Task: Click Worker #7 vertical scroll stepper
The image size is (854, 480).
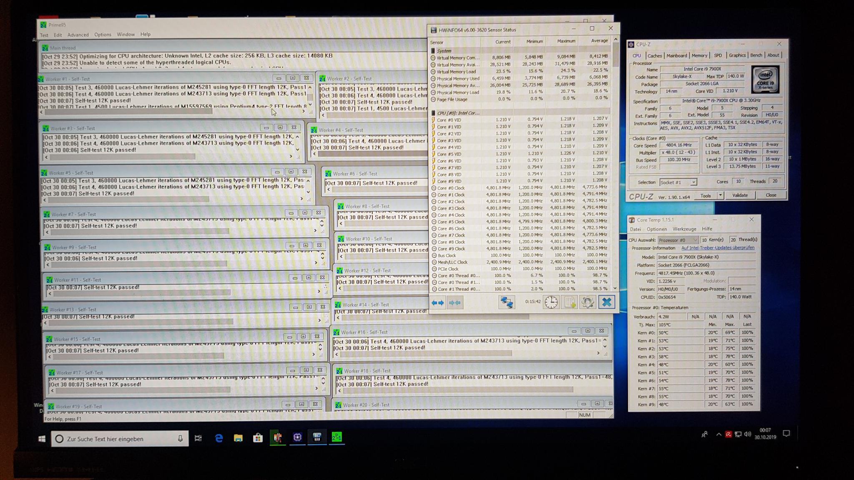Action: pos(322,223)
